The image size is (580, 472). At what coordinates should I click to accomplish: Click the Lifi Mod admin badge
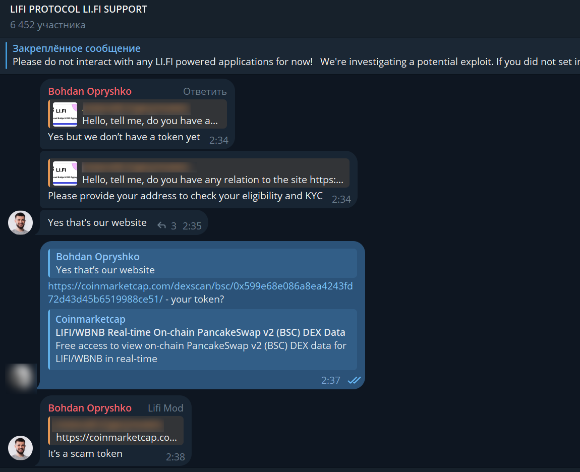click(x=165, y=408)
